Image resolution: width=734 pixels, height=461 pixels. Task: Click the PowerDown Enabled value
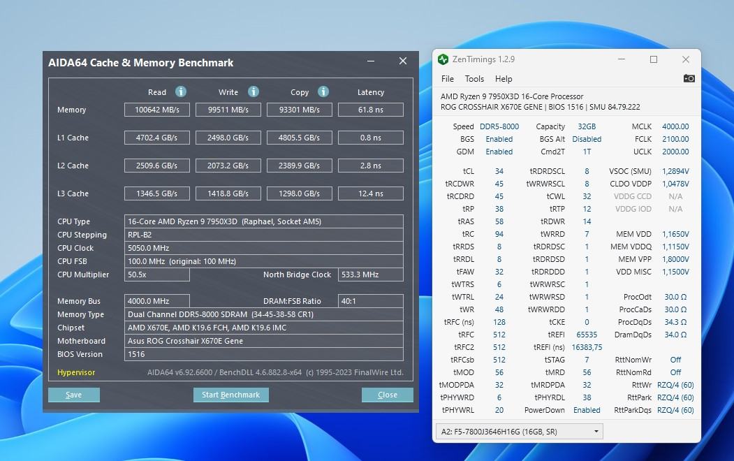(587, 410)
